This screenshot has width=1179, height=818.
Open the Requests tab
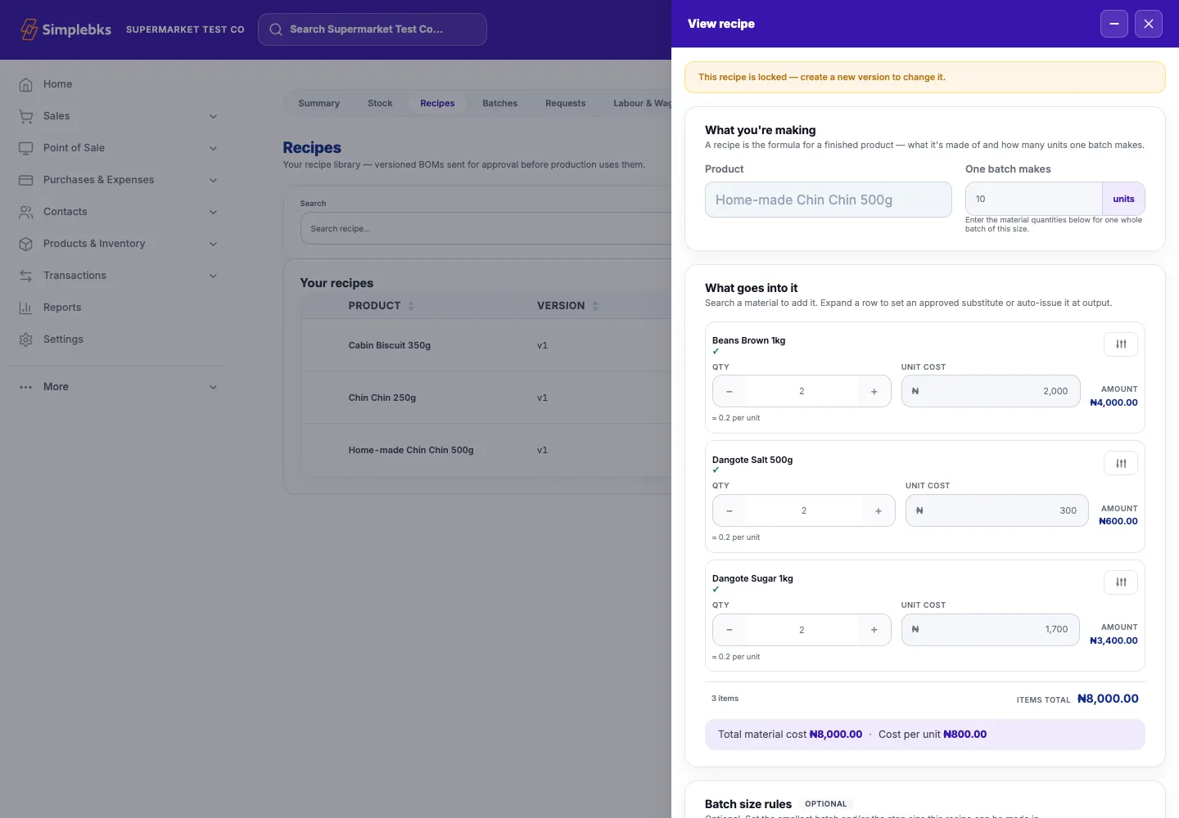(565, 103)
